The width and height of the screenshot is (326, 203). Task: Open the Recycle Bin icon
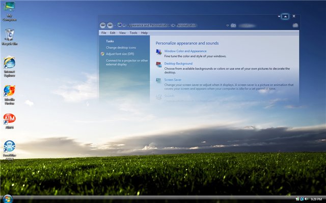9,35
